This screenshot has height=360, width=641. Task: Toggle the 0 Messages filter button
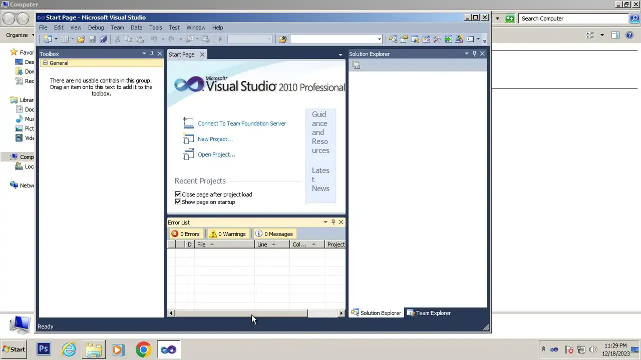274,234
